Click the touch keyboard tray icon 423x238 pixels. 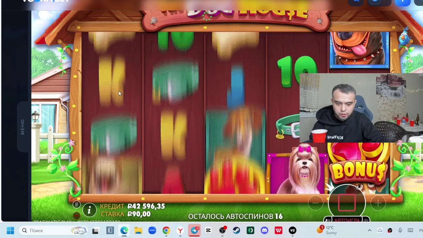point(410,230)
